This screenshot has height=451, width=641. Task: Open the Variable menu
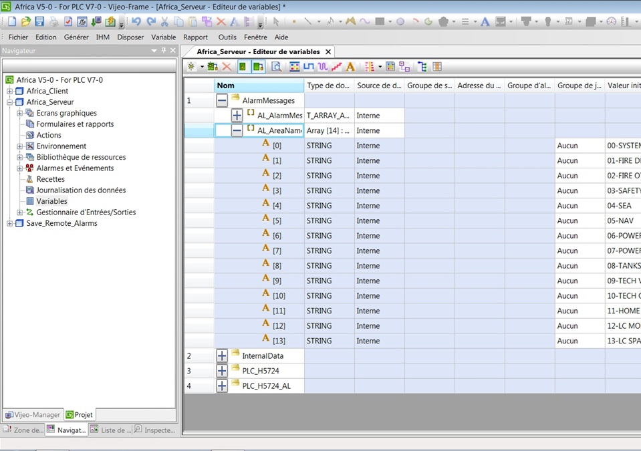point(163,37)
